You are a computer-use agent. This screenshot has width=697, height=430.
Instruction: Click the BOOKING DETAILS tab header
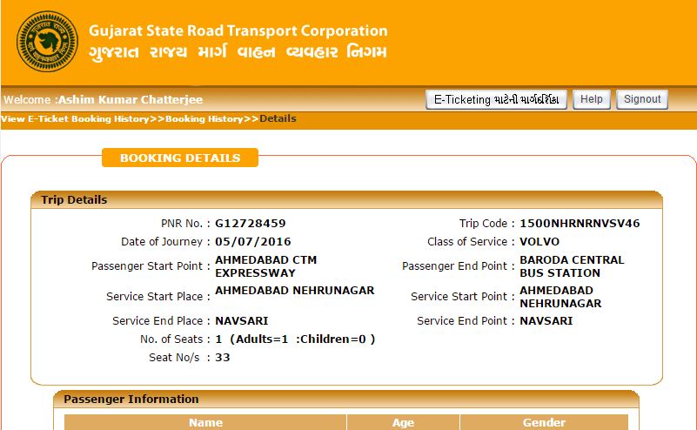pyautogui.click(x=180, y=158)
